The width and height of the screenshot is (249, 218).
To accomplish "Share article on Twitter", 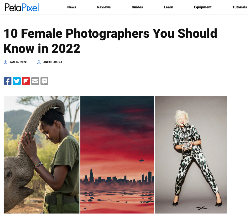I will [17, 81].
